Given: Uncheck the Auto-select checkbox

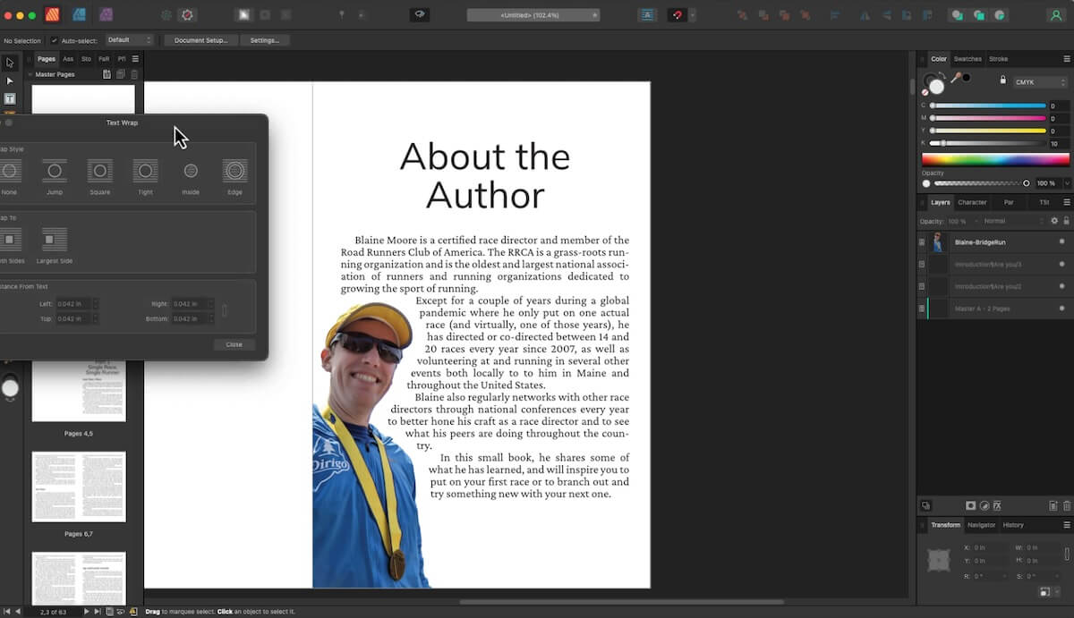Looking at the screenshot, I should (x=55, y=40).
